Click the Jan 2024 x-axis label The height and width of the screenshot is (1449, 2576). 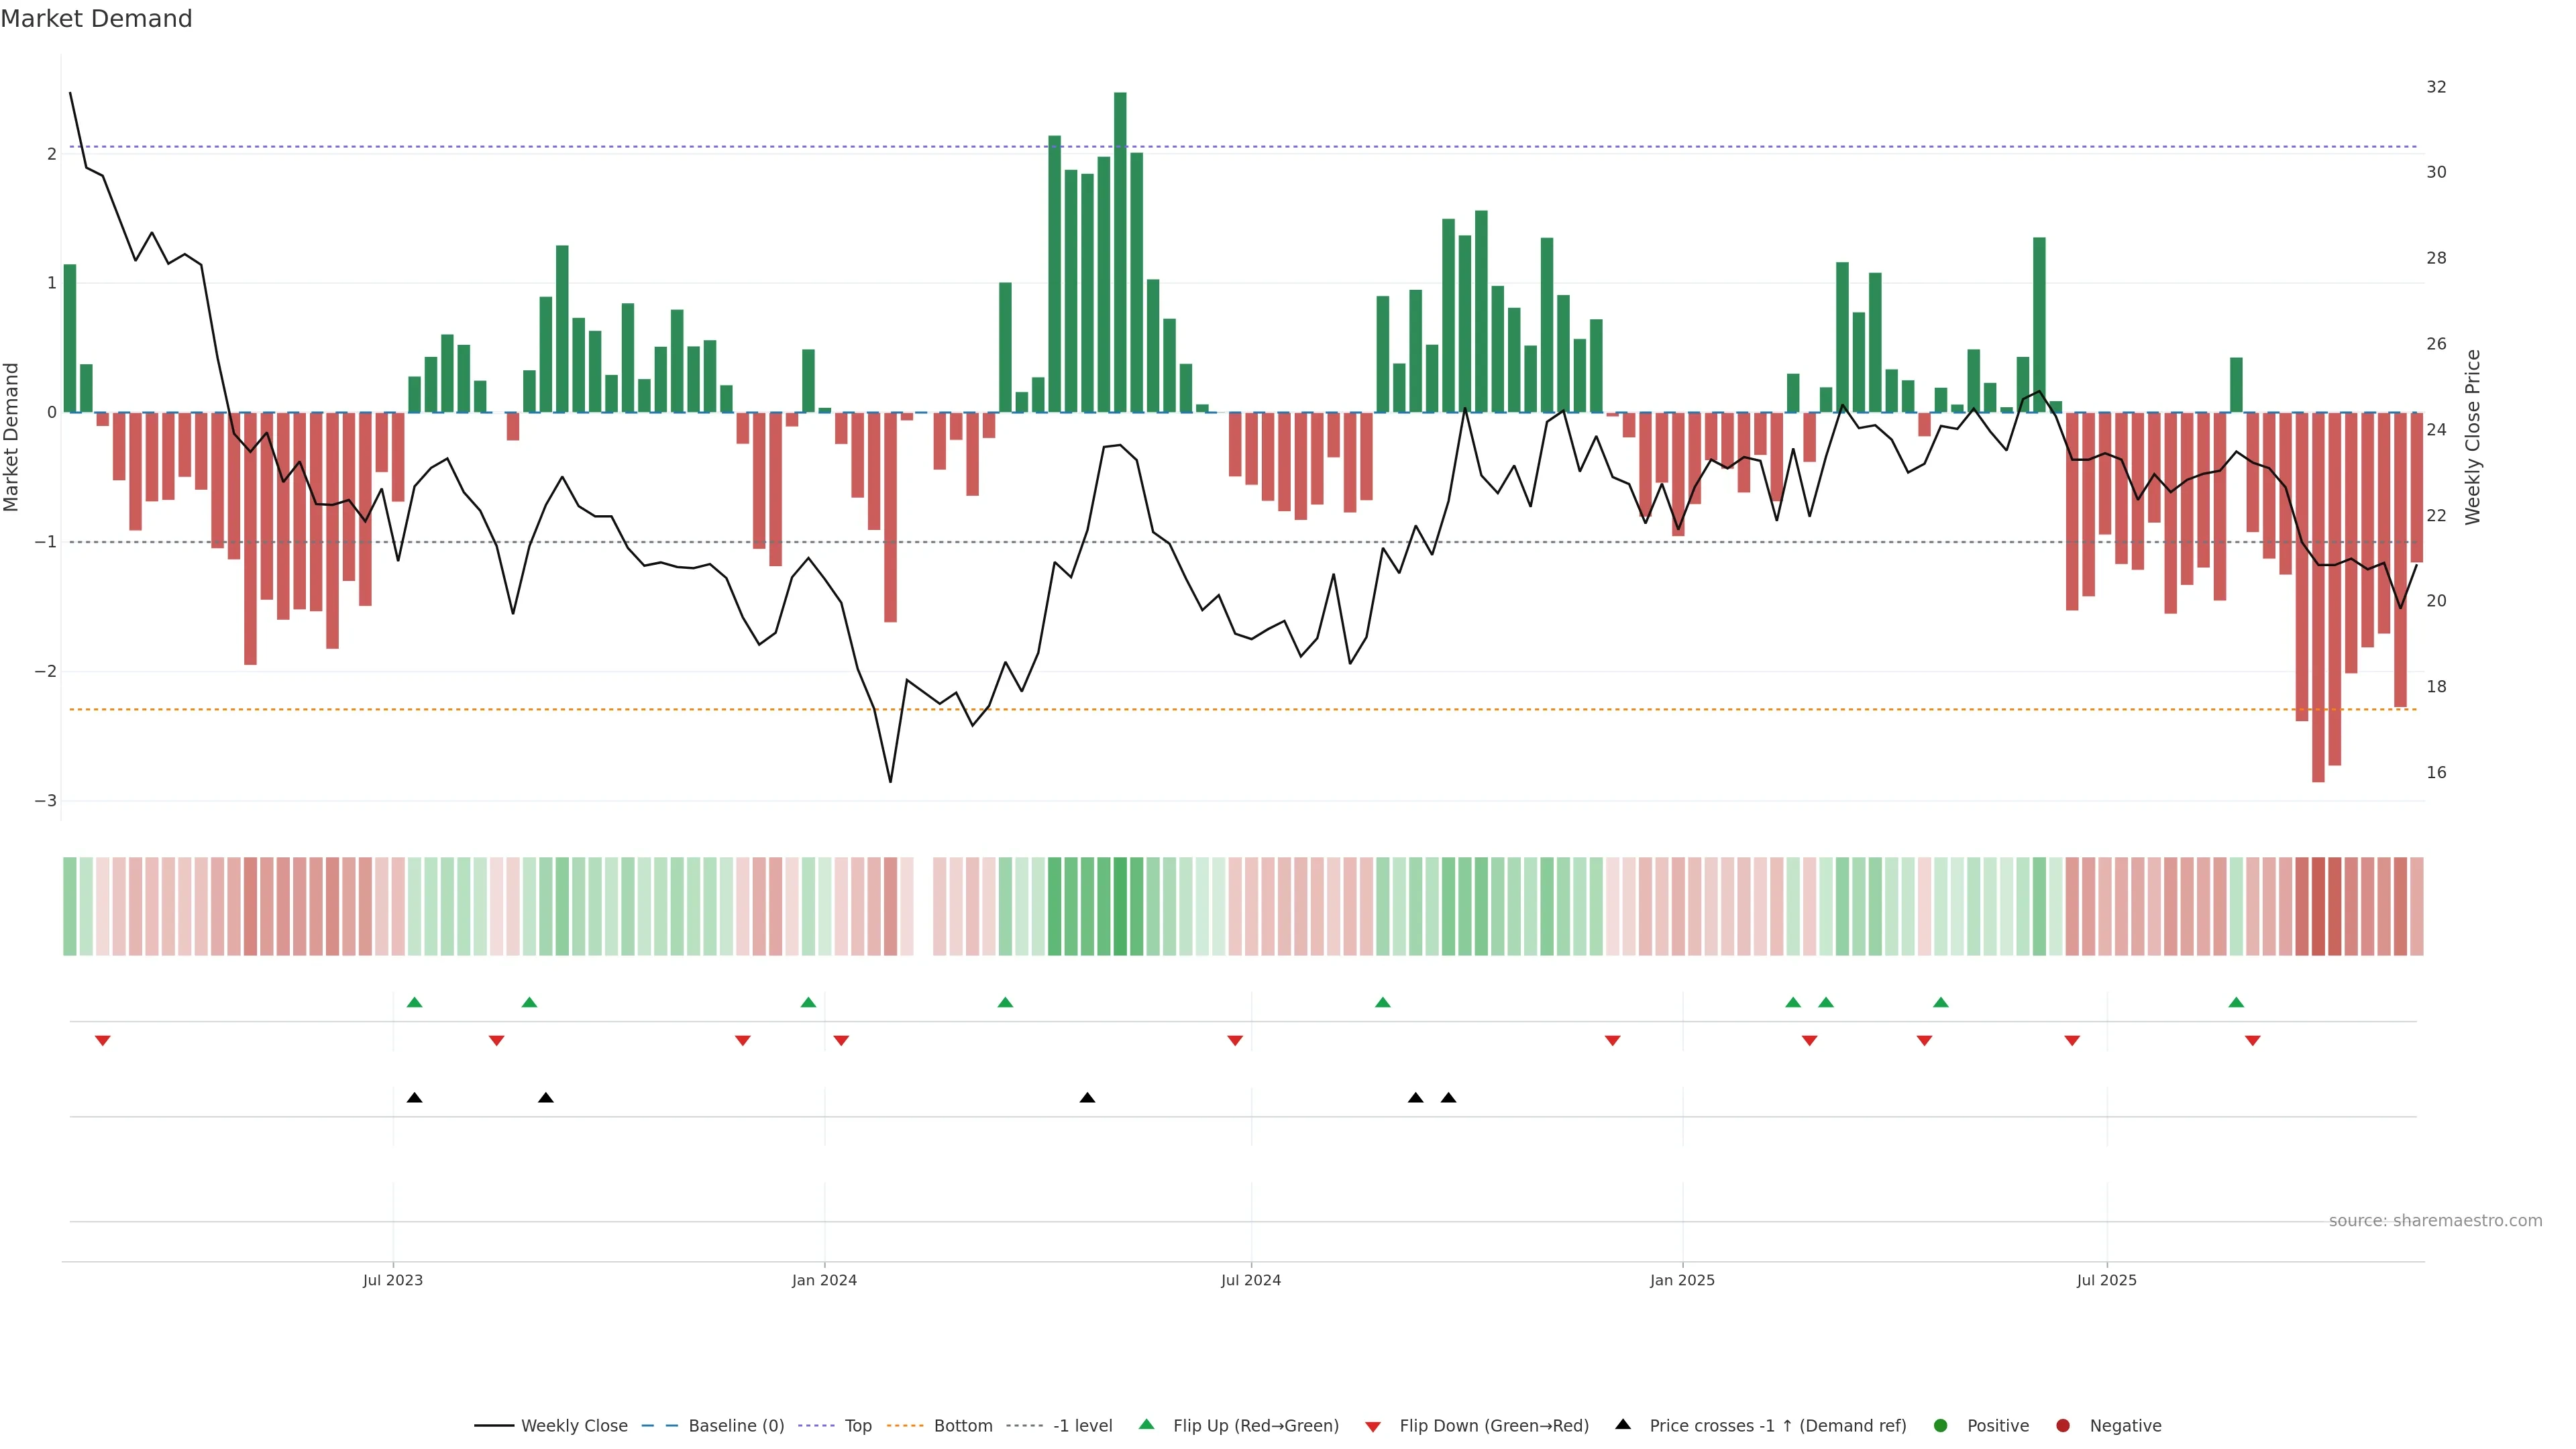pyautogui.click(x=824, y=1280)
